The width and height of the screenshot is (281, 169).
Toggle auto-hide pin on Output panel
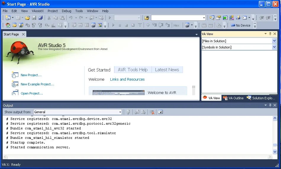[270, 105]
